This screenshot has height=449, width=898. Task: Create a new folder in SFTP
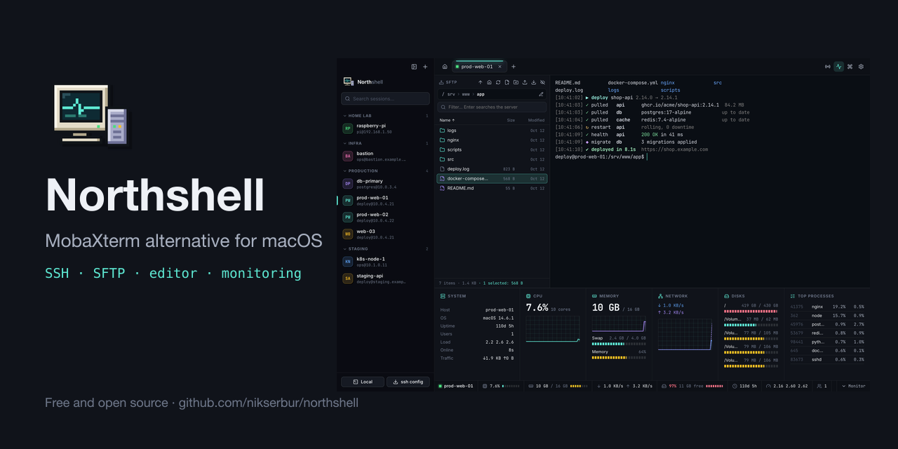click(516, 82)
